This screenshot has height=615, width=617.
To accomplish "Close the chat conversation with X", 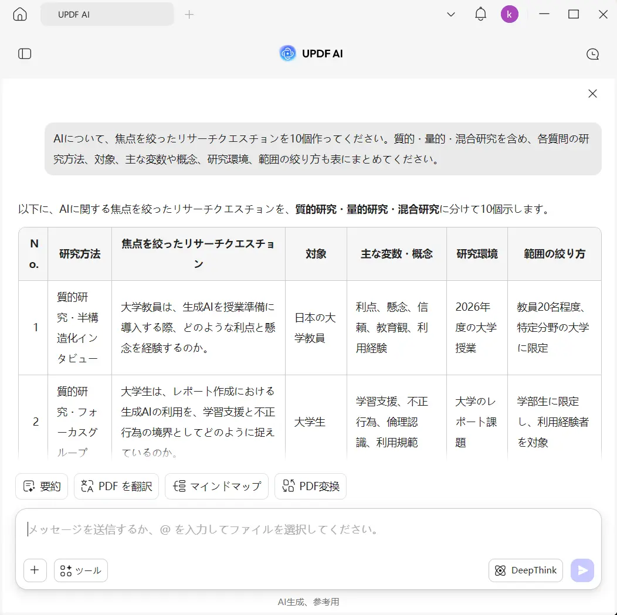I will click(x=592, y=94).
